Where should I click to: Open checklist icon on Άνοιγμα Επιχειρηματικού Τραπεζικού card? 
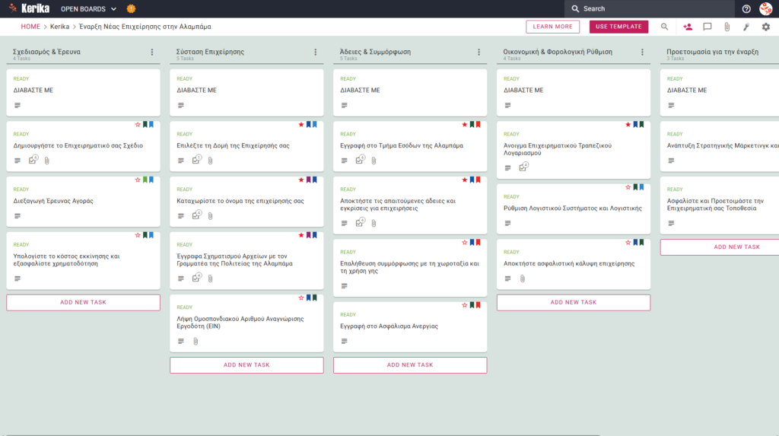click(x=523, y=167)
